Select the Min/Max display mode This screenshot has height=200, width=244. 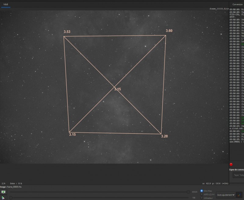pyautogui.click(x=202, y=191)
